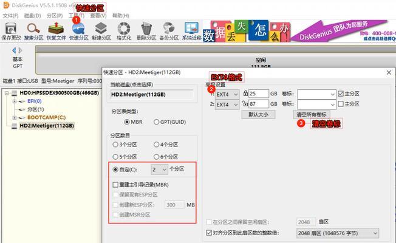Close the 快速分区 dialog
Screen dimensions: 396x243
pyautogui.click(x=389, y=72)
